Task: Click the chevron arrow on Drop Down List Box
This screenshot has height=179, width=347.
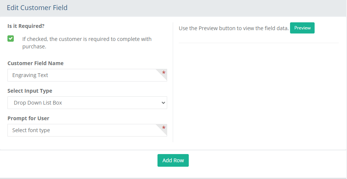Action: pyautogui.click(x=163, y=103)
